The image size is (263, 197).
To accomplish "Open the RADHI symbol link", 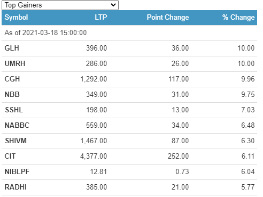I will [x=16, y=187].
